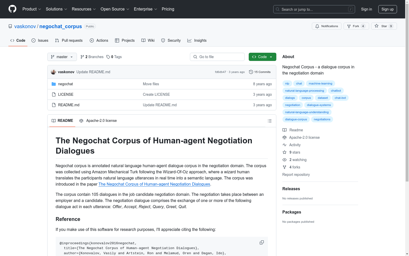Copy the BibTeX citation code block

click(262, 242)
